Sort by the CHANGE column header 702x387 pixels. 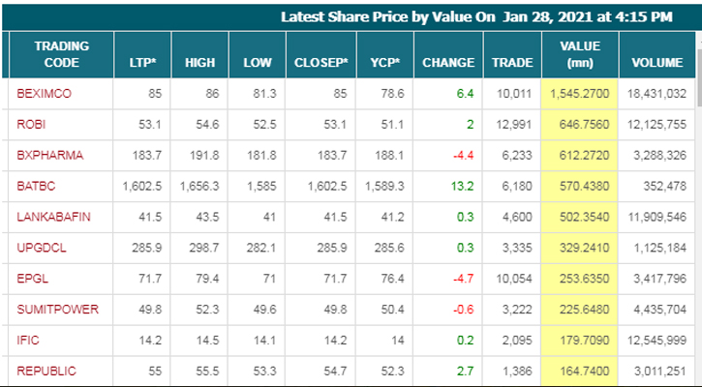(448, 63)
